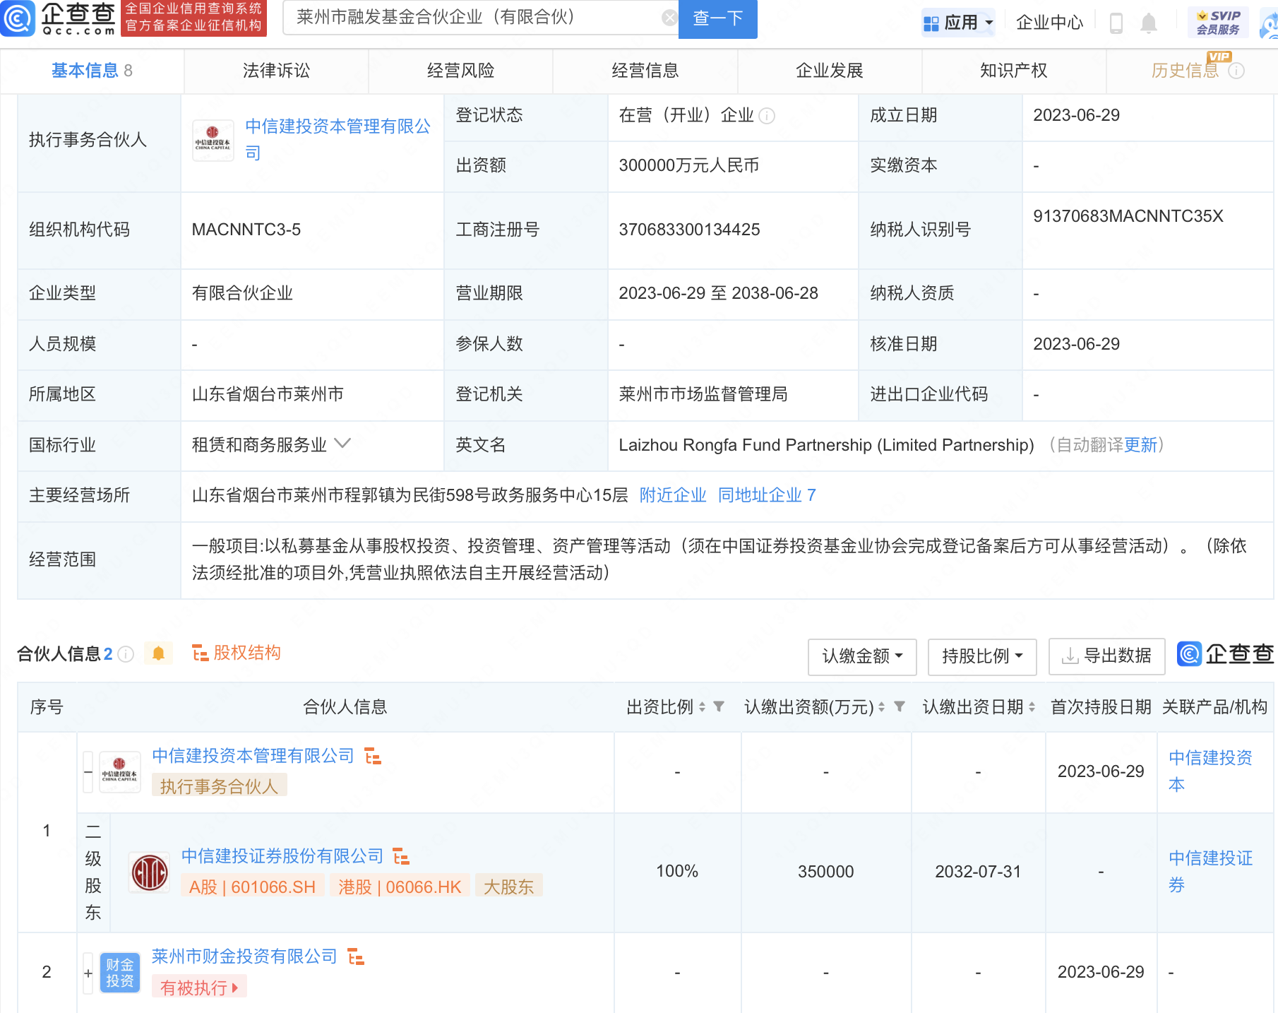
Task: Open the notification bell in header
Action: click(x=1149, y=23)
